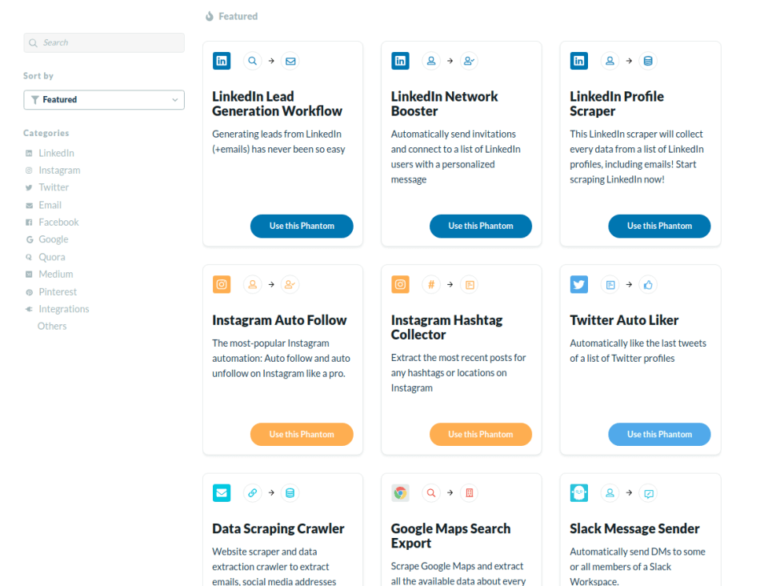Click the Slack Message Sender ghost icon

tap(579, 493)
